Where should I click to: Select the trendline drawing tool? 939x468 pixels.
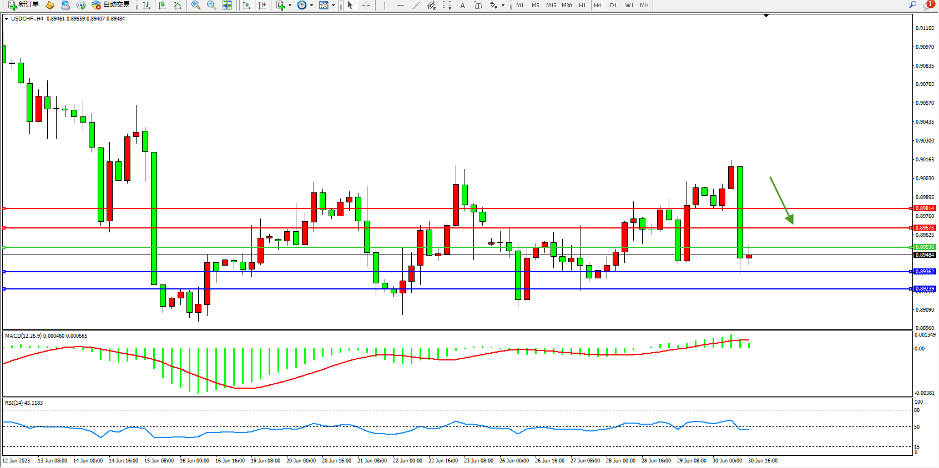point(416,5)
